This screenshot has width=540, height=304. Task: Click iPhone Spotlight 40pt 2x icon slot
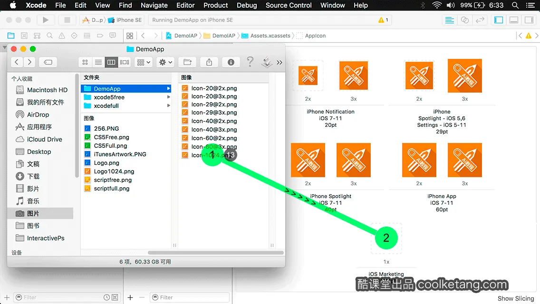point(308,160)
